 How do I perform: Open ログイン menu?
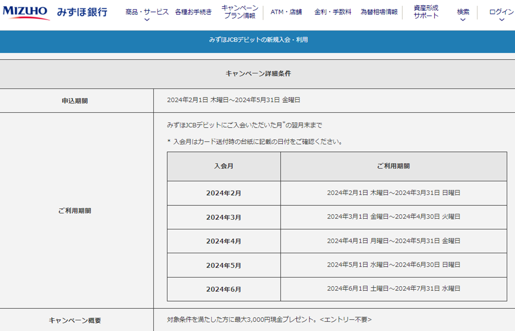pos(501,12)
